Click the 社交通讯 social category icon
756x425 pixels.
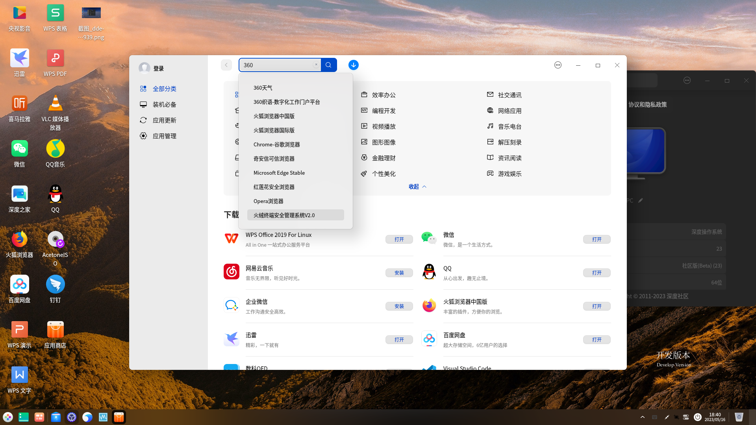pyautogui.click(x=490, y=94)
